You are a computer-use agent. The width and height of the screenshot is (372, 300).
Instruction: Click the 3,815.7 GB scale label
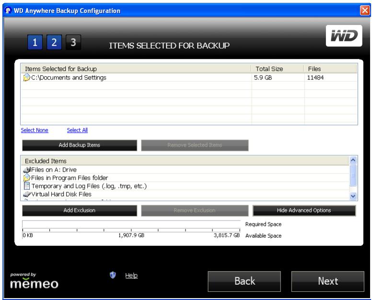[x=227, y=235]
